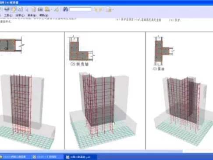Image resolution: width=213 pixels, height=160 pixels.
Task: Jump to previous search result arrow
Action: click(96, 10)
